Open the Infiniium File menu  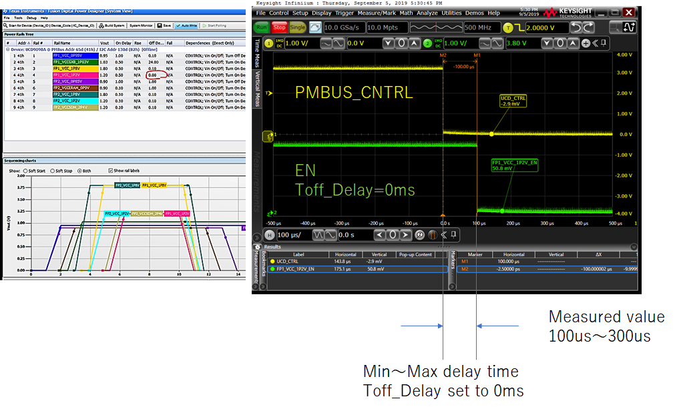point(261,13)
